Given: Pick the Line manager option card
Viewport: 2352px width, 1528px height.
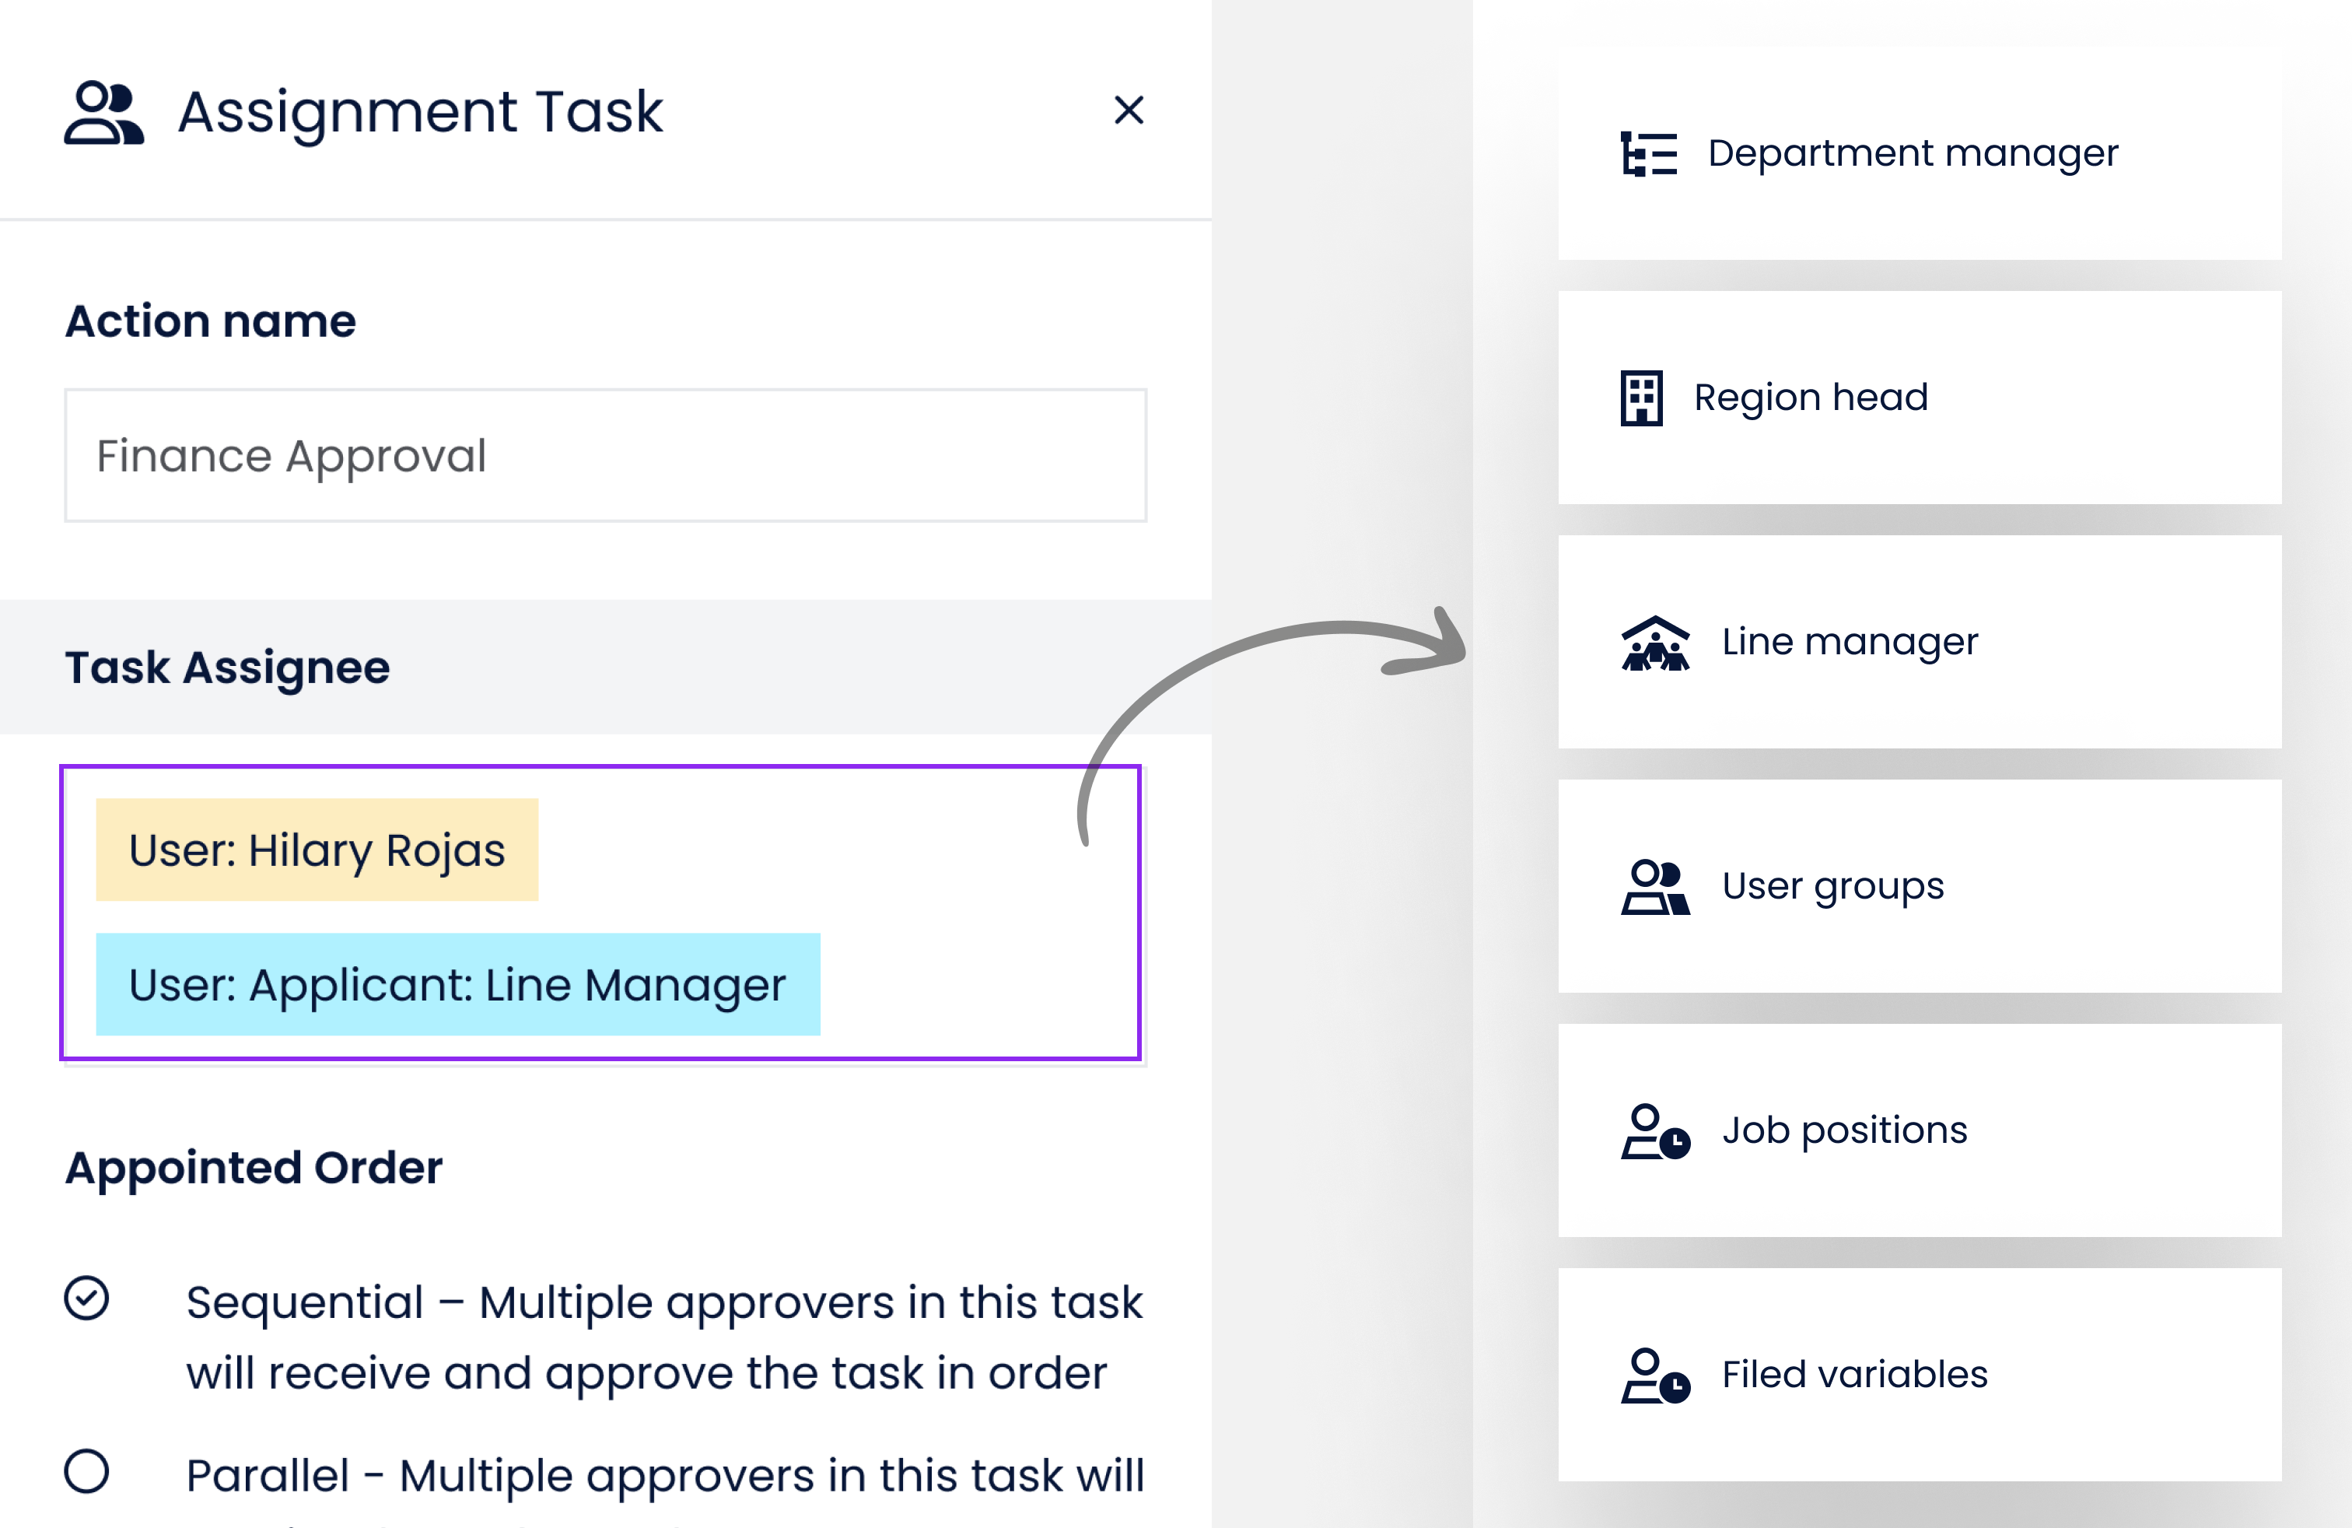Looking at the screenshot, I should [1919, 643].
